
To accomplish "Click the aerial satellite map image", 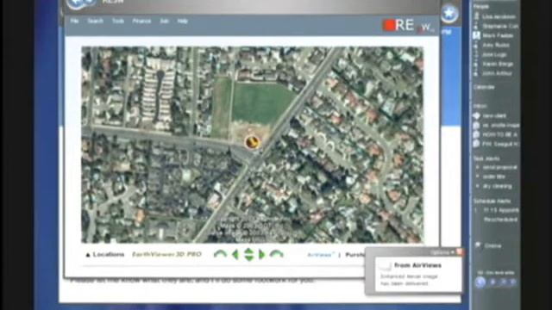I will [x=253, y=145].
